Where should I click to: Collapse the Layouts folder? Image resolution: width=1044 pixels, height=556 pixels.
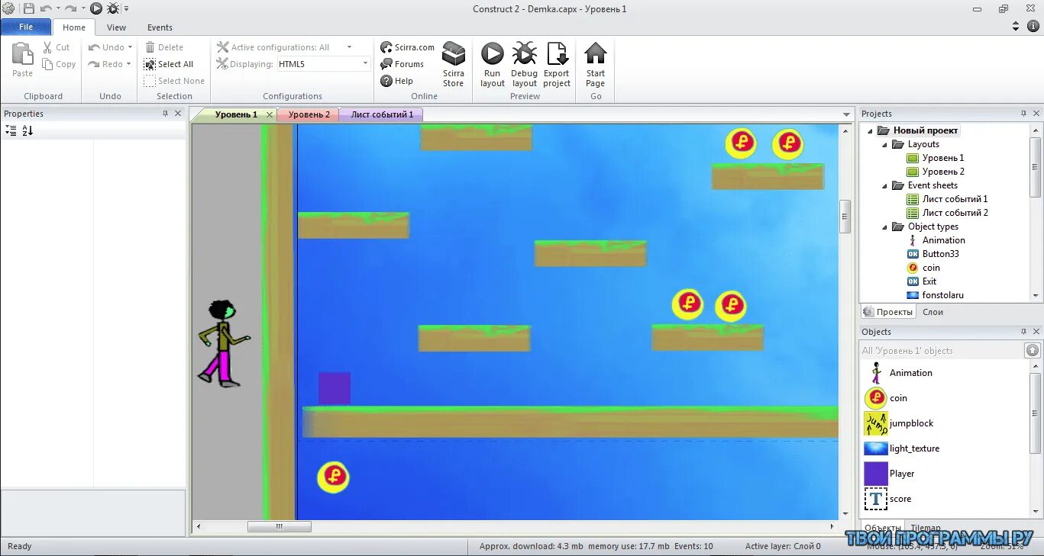[x=884, y=144]
